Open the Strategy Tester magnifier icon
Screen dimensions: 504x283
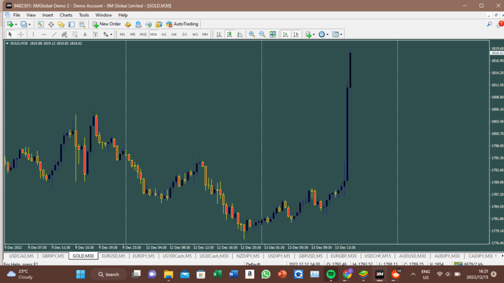pos(82,24)
